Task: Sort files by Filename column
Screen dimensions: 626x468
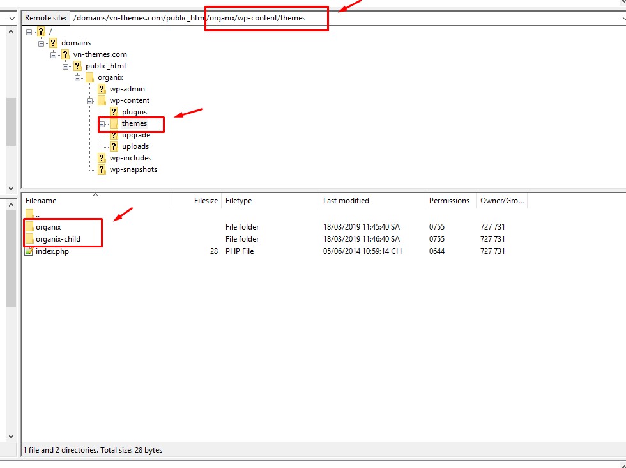Action: pyautogui.click(x=41, y=200)
